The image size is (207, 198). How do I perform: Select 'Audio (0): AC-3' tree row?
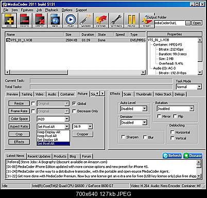coord(164,68)
